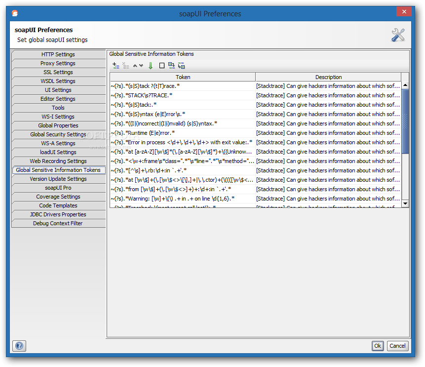The width and height of the screenshot is (425, 367).
Task: Open loadUI Settings tab
Action: point(58,152)
